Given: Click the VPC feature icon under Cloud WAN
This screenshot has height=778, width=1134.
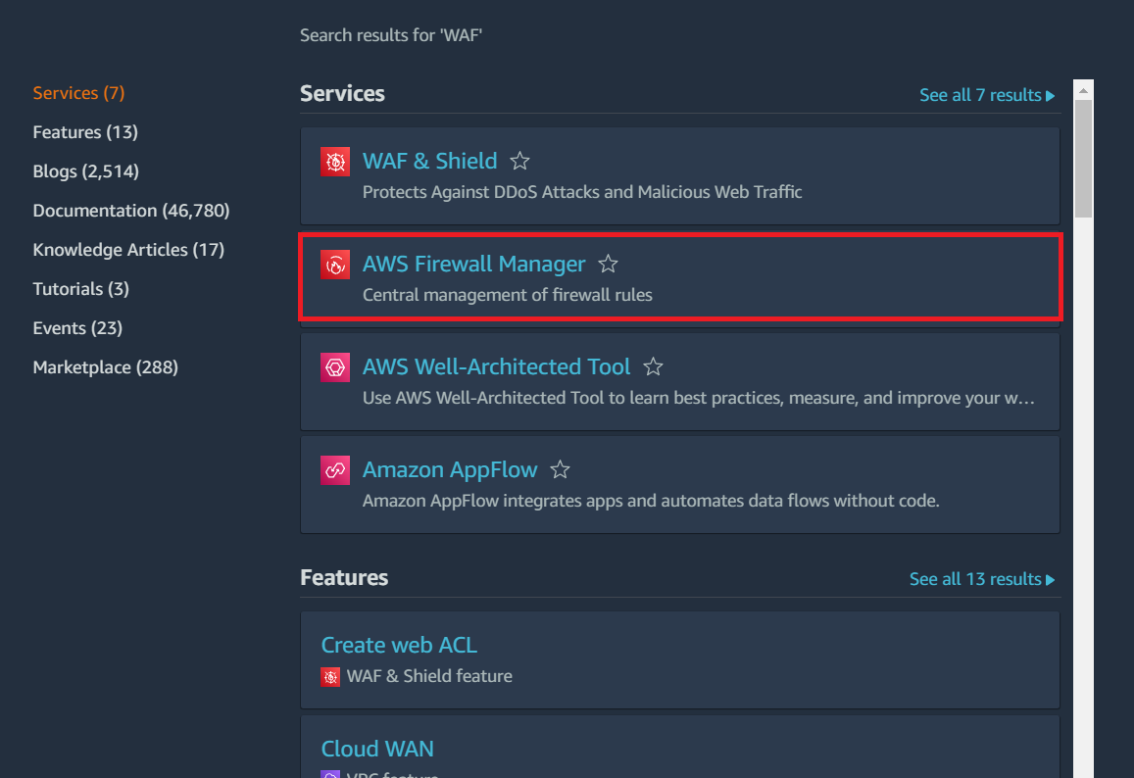Looking at the screenshot, I should point(329,774).
